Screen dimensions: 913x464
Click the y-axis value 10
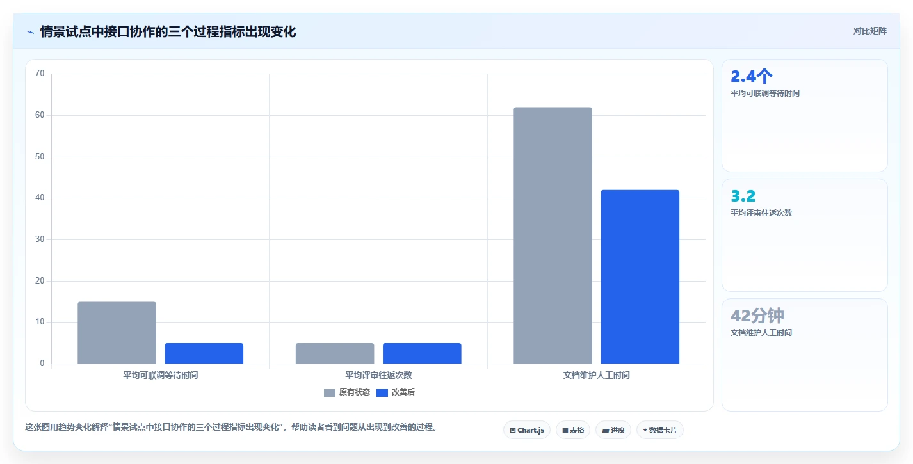[x=40, y=322]
